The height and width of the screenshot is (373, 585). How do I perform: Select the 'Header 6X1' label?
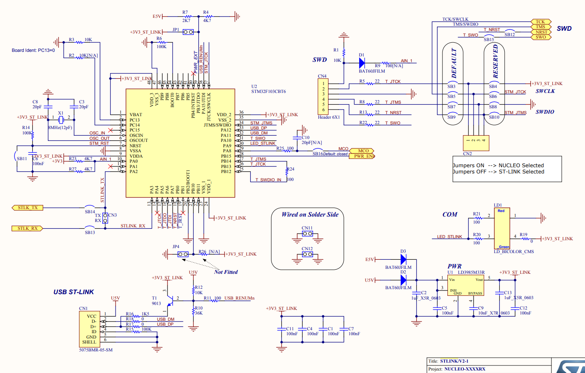(328, 117)
